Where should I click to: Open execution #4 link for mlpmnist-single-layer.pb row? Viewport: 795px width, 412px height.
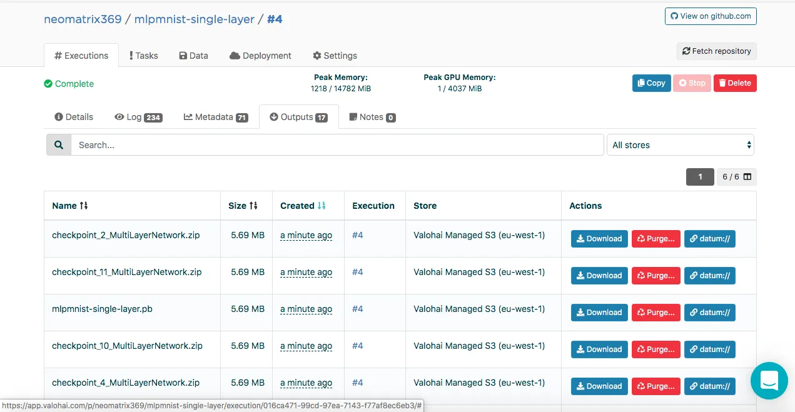tap(358, 309)
